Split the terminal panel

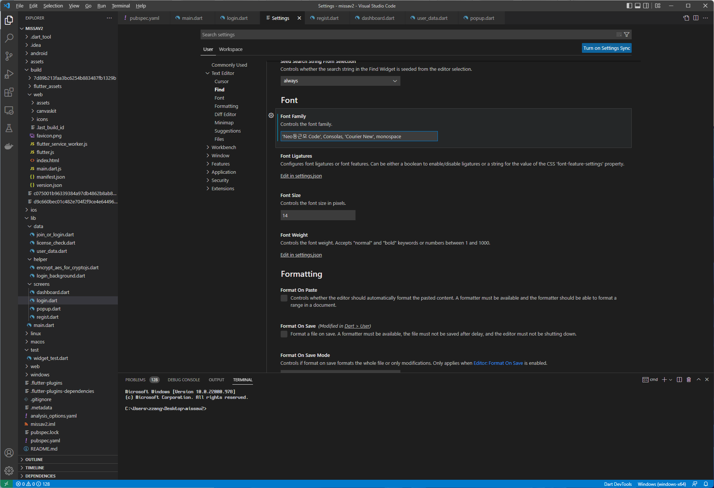click(x=679, y=379)
